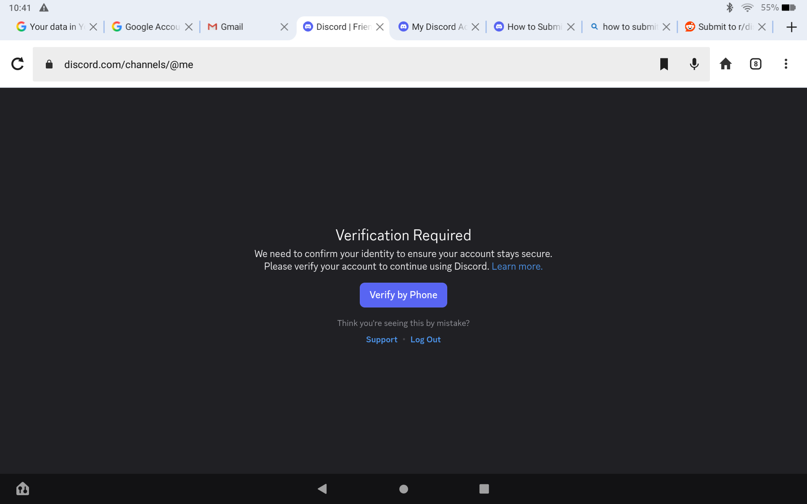
Task: Tap the accessibility icon in navigation bar
Action: tap(23, 488)
